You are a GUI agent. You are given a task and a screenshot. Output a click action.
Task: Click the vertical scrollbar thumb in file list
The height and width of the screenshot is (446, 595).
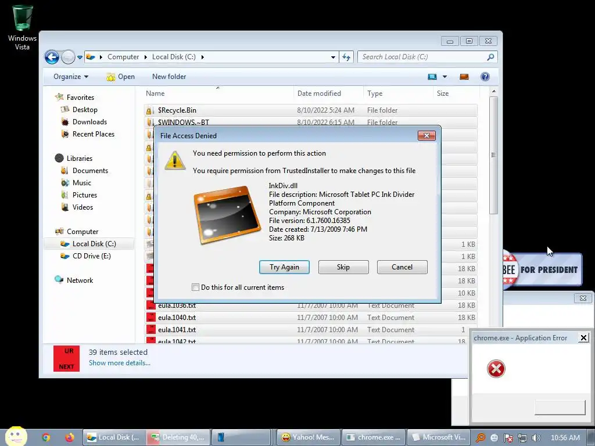(493, 155)
